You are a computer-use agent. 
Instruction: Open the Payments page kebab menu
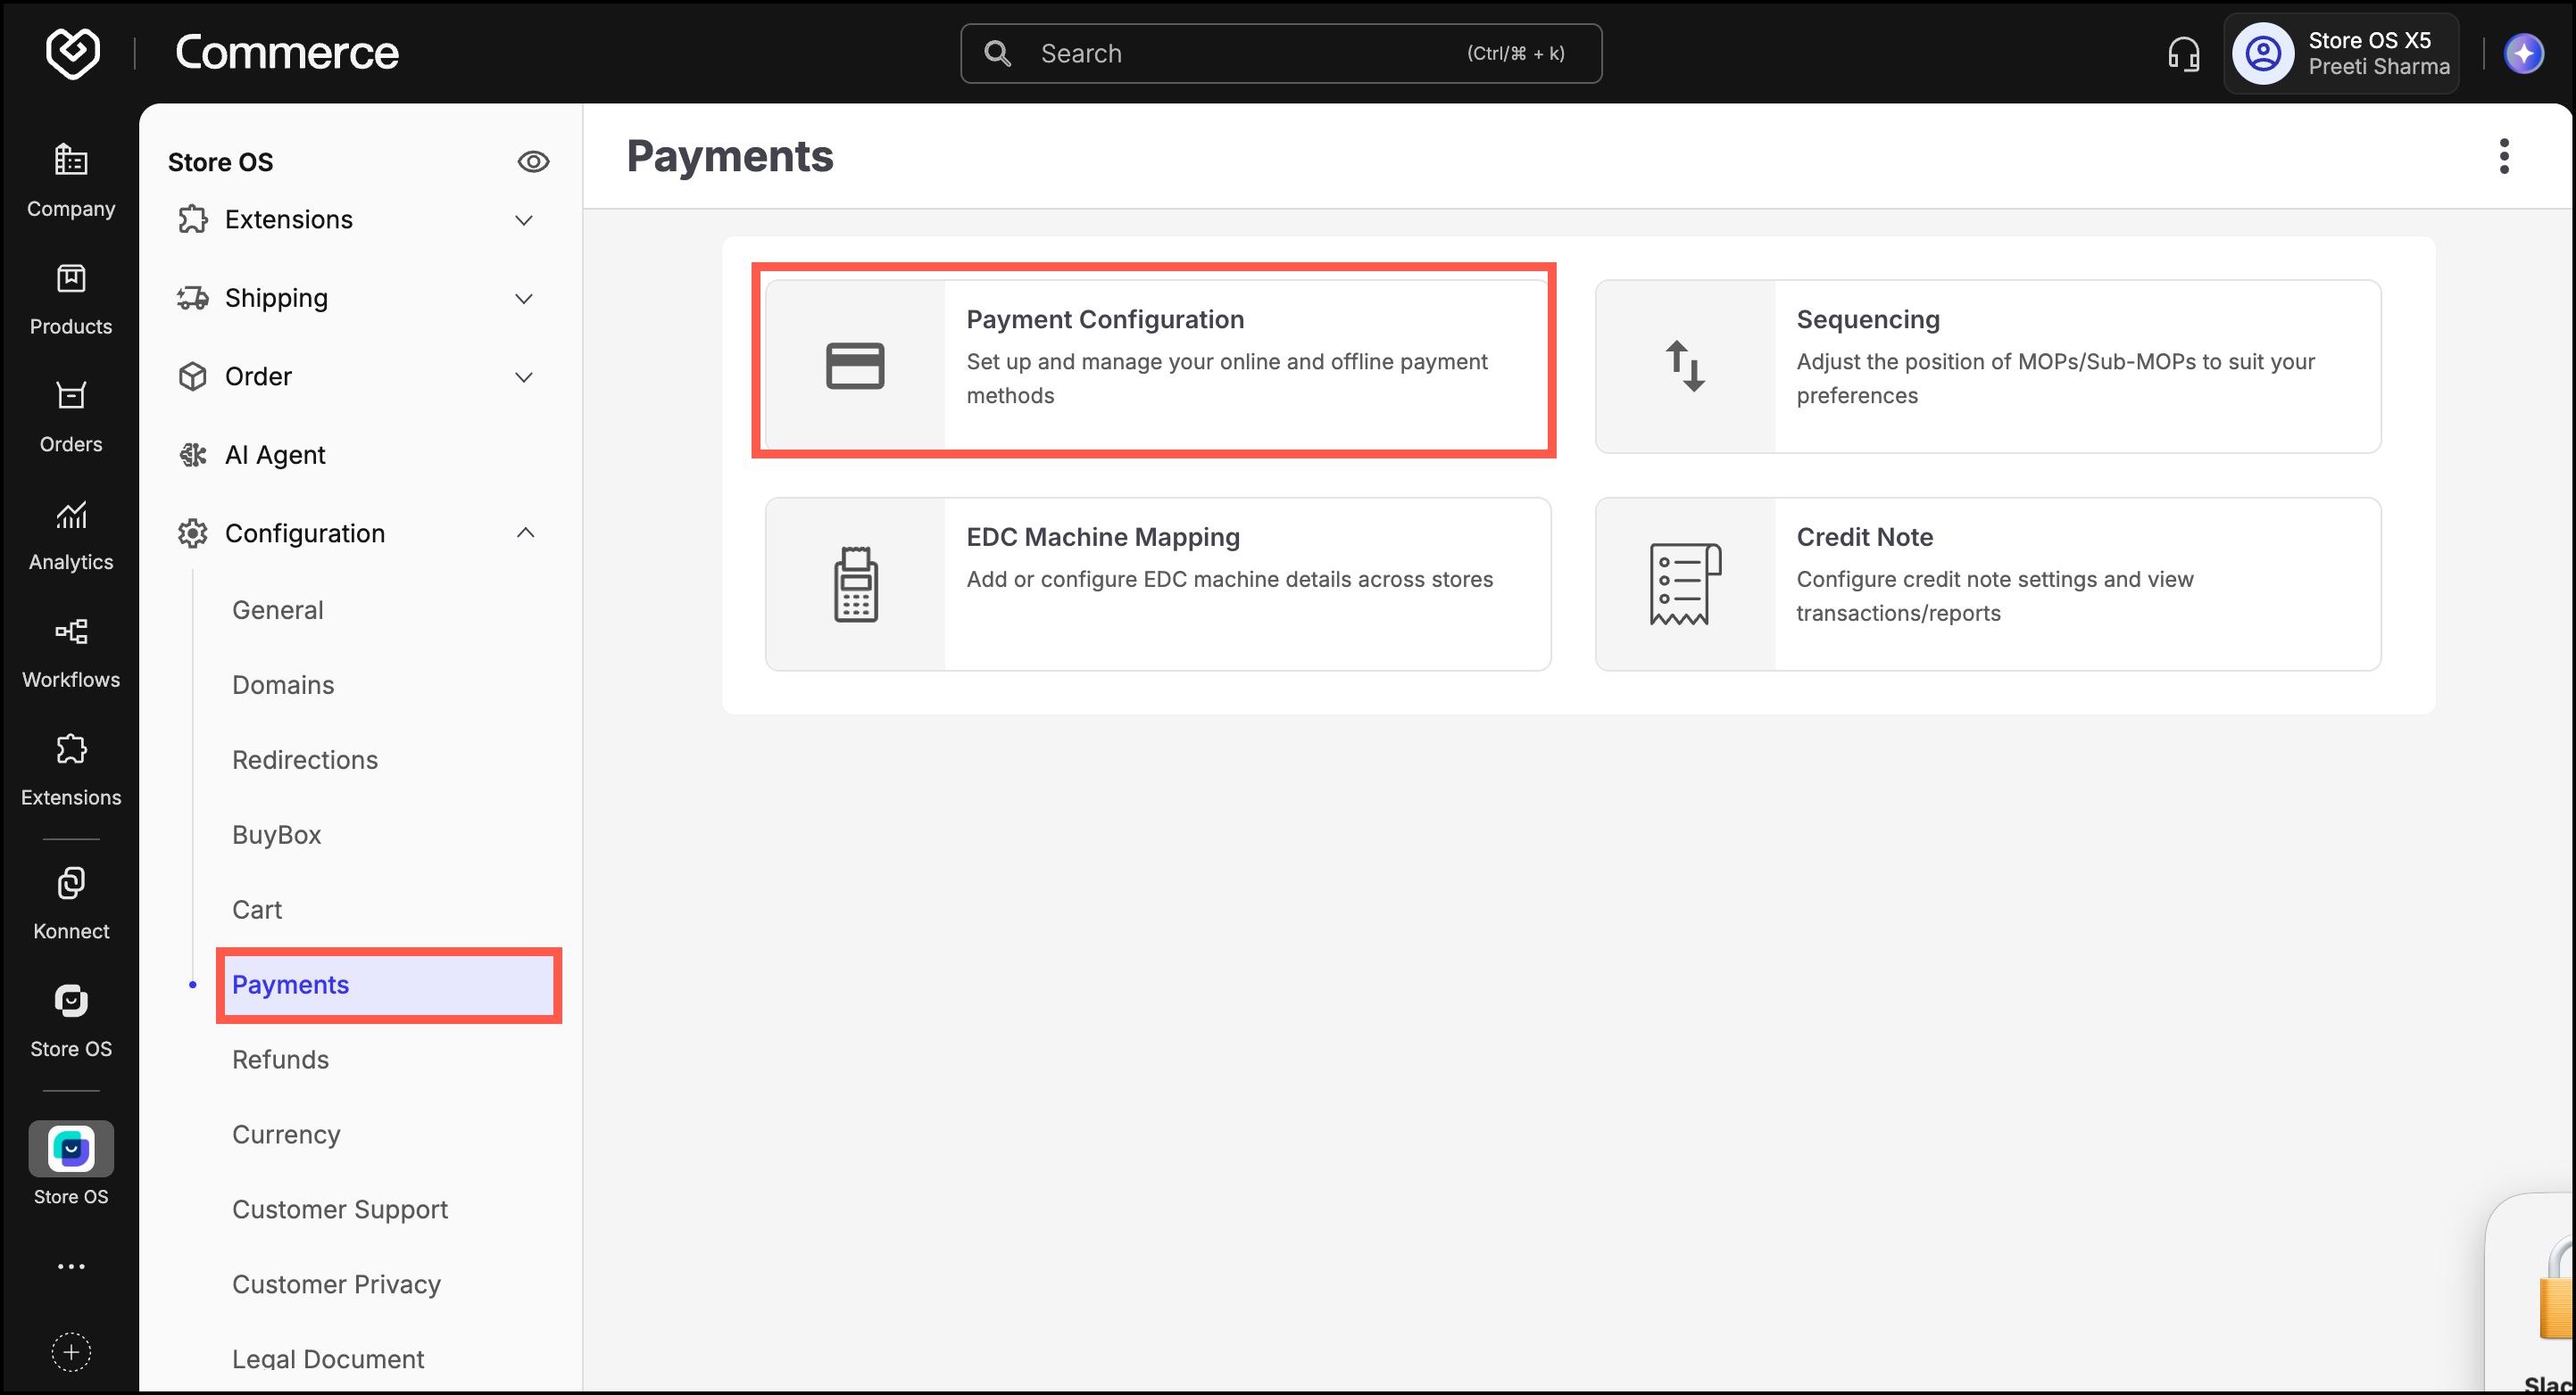(x=2504, y=156)
